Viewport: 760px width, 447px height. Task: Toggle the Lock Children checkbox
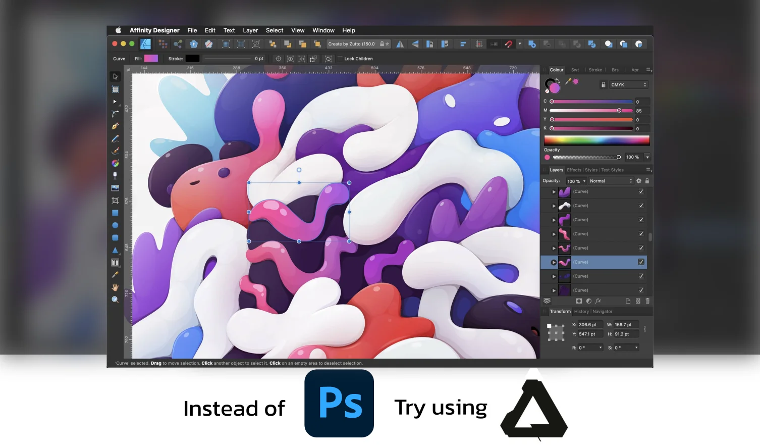click(340, 59)
